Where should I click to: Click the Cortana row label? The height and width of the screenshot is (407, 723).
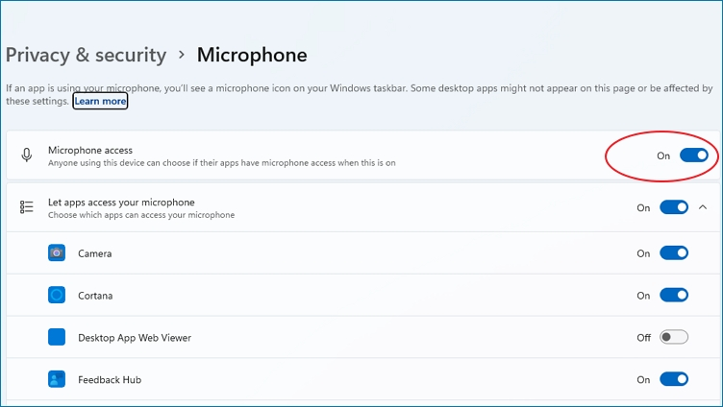click(x=95, y=296)
